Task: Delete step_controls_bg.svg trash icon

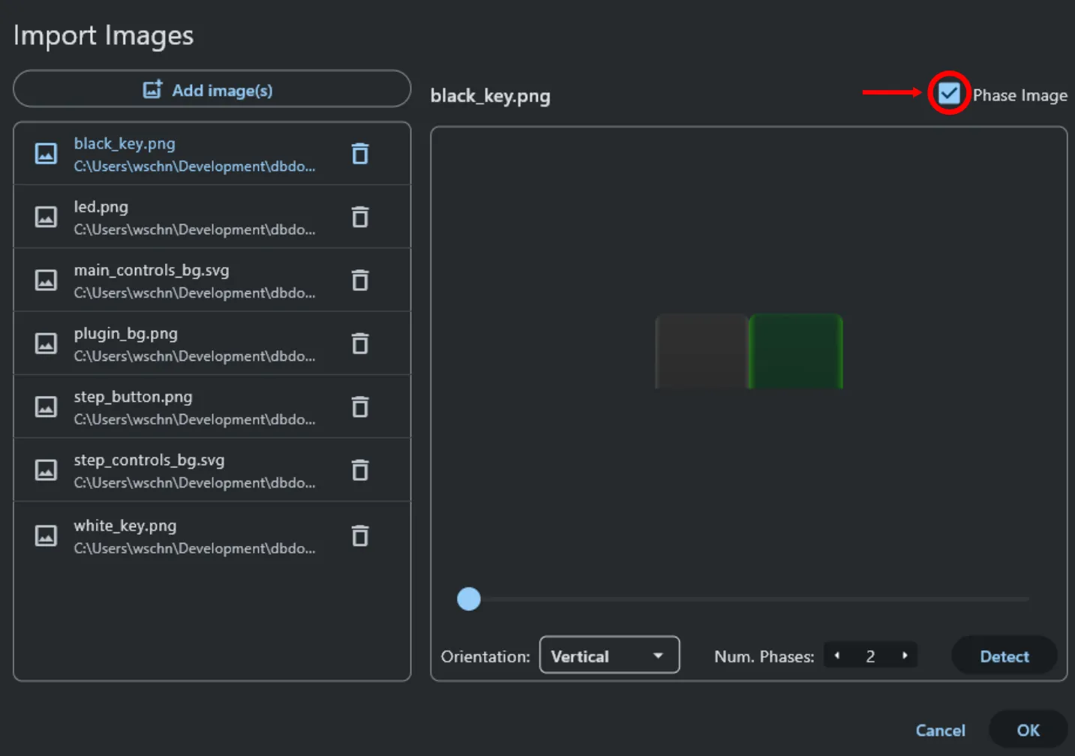Action: point(360,469)
